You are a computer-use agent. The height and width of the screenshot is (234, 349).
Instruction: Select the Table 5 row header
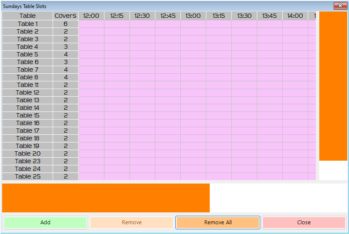point(28,54)
